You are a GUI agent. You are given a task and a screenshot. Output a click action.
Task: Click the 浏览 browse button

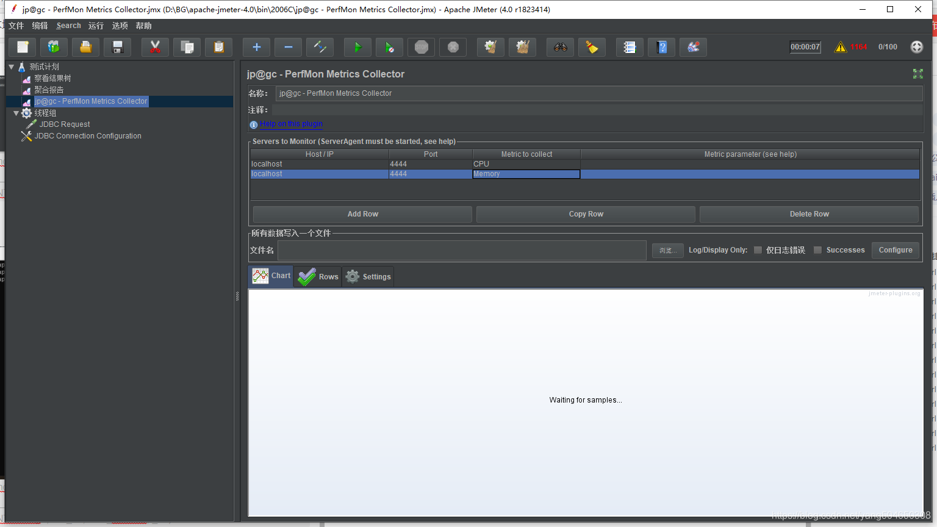pyautogui.click(x=668, y=250)
